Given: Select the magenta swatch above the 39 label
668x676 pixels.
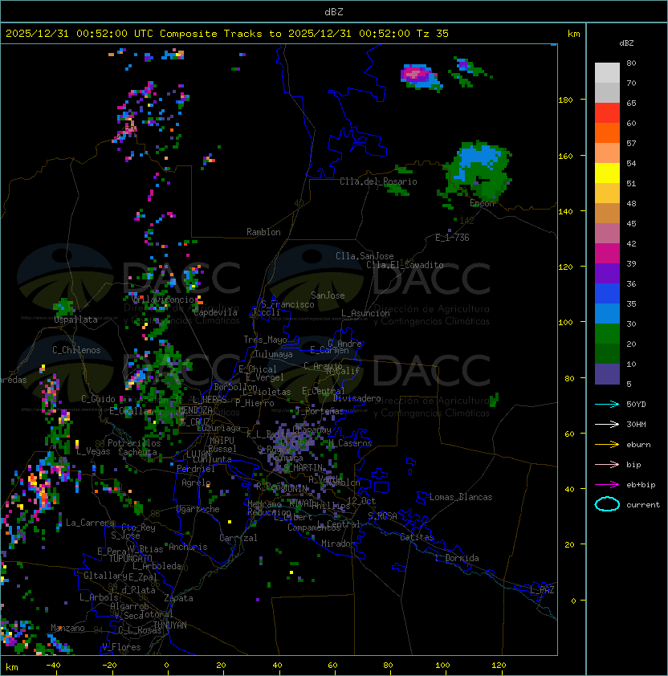Looking at the screenshot, I should pos(607,254).
